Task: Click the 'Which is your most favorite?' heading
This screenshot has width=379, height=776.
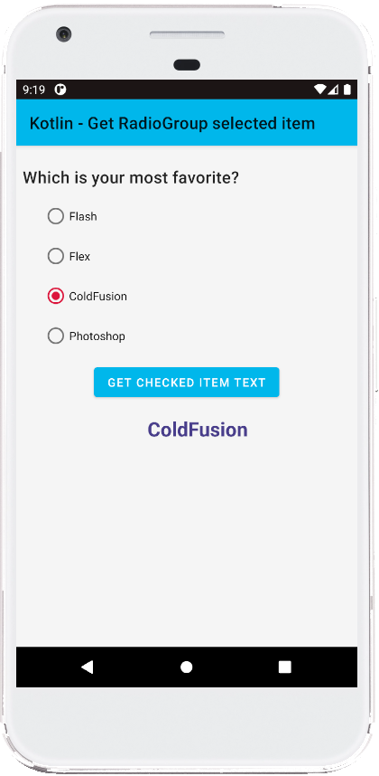Action: (x=131, y=177)
